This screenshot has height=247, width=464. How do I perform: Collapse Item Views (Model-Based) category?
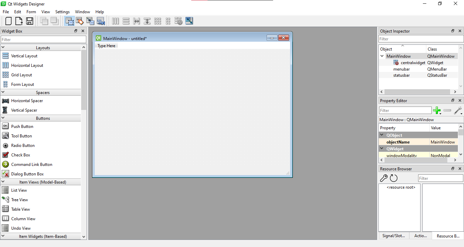(x=3, y=182)
